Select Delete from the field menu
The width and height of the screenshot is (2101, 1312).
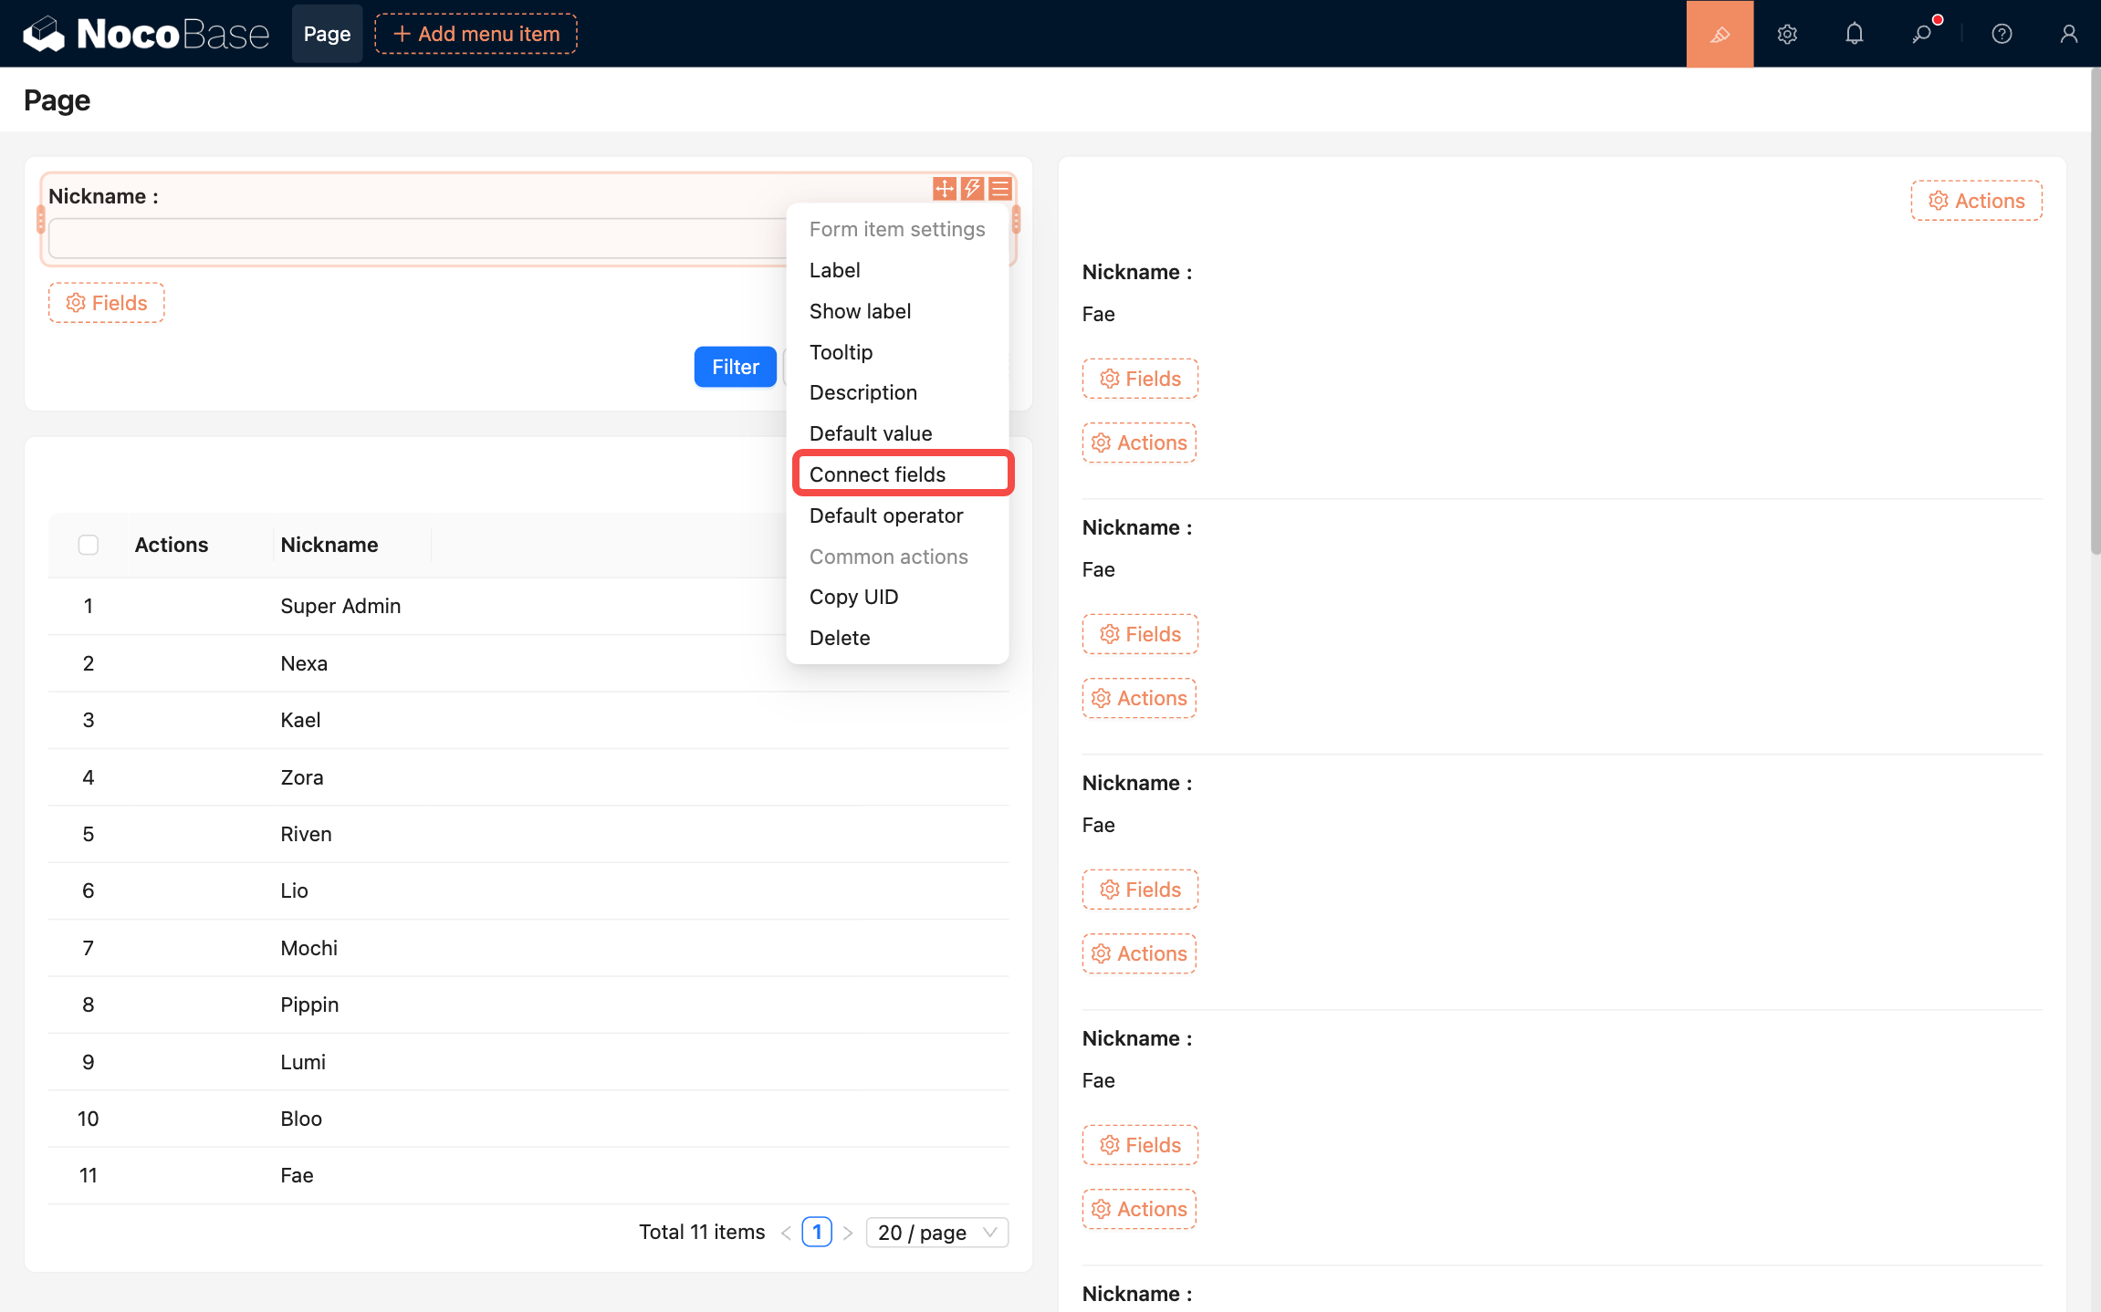[x=839, y=638]
